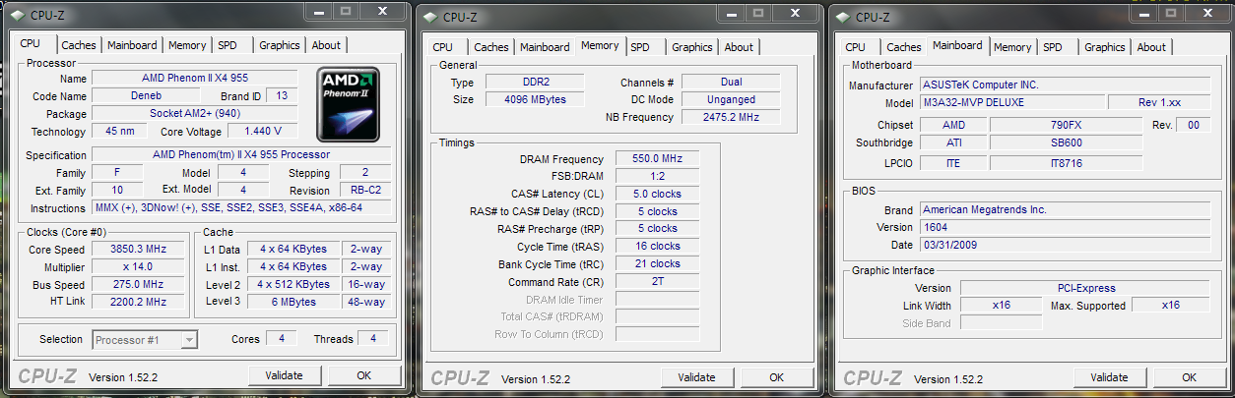Minimize the left CPU-Z window
This screenshot has height=398, width=1235.
[x=319, y=11]
